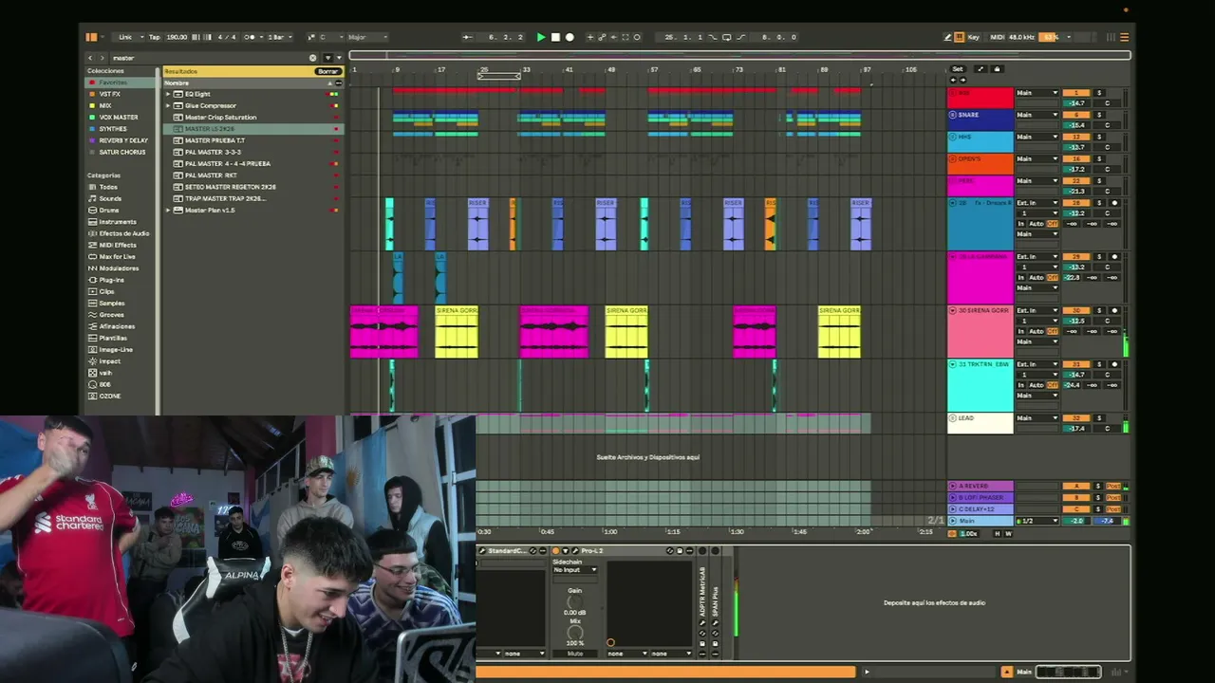The image size is (1215, 683).
Task: Click the Tap tempo button
Action: (x=154, y=37)
